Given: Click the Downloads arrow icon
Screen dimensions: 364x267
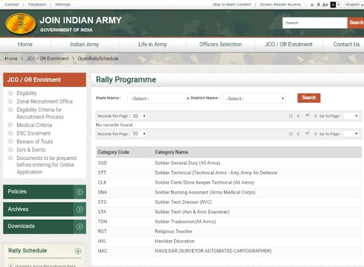Looking at the screenshot, I should pos(80,227).
